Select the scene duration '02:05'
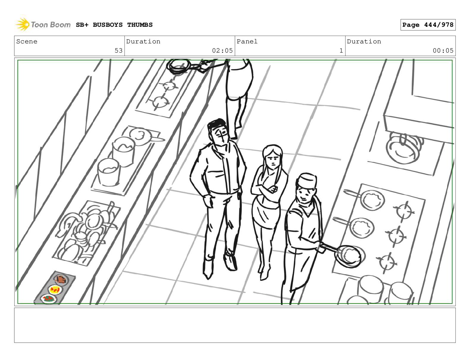 point(222,51)
